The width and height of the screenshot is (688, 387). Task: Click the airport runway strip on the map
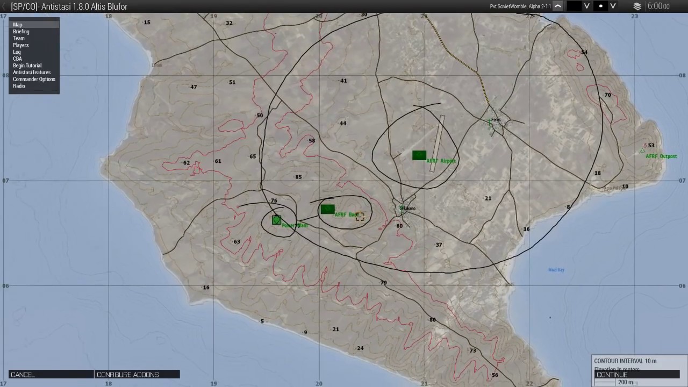[437, 144]
